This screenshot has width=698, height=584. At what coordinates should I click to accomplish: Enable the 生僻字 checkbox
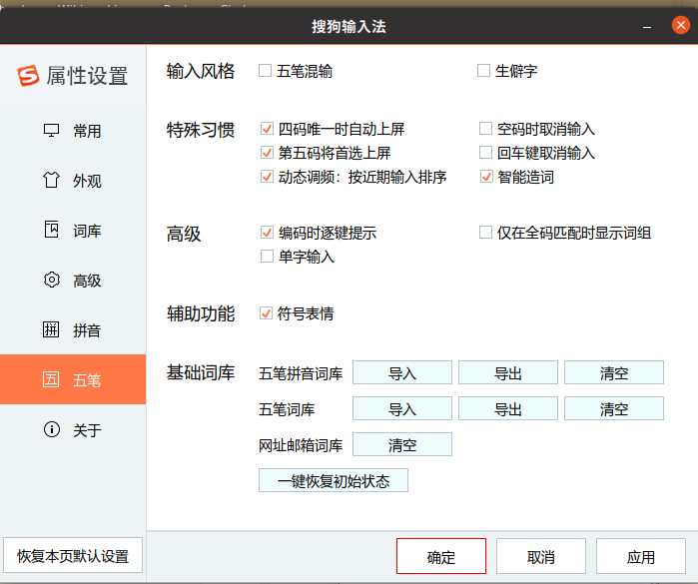(x=484, y=71)
